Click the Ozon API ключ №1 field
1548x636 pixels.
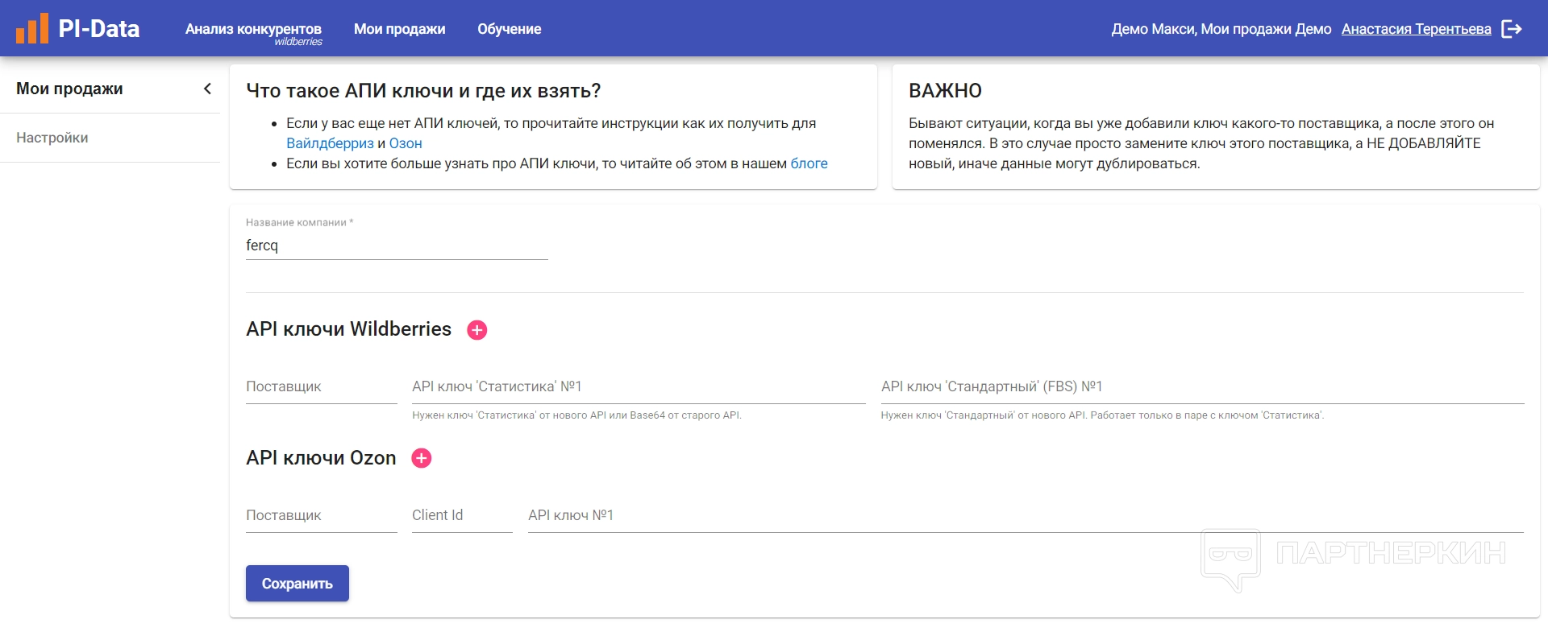pos(1025,516)
